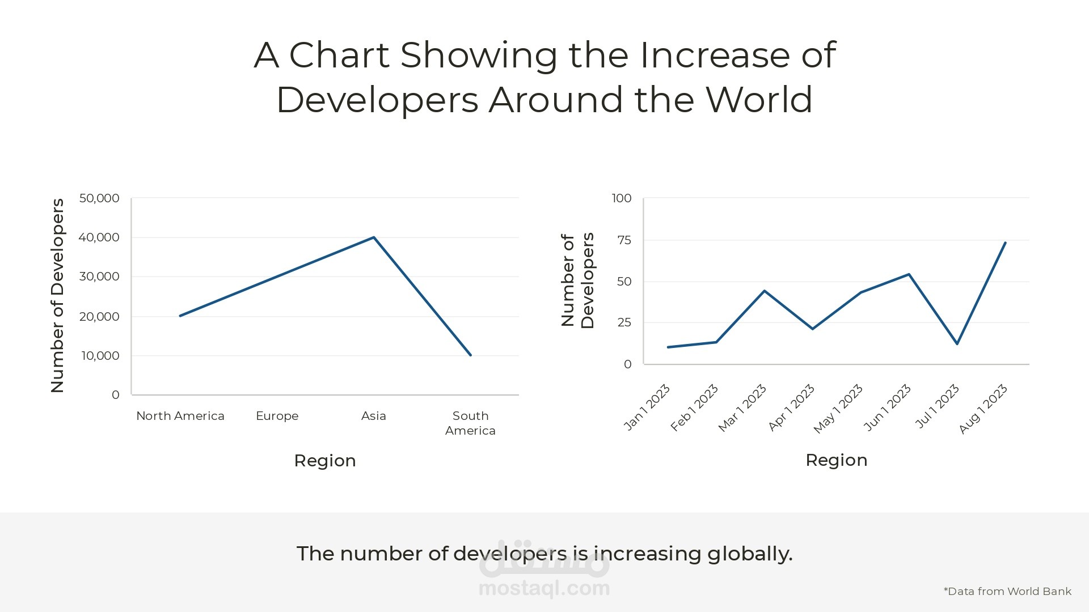Click the Asia axis label
This screenshot has width=1089, height=612.
(x=374, y=416)
